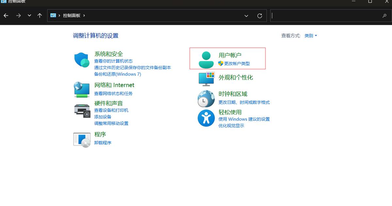Viewport: 392px width, 206px height.
Task: Open 系统和安全 via its shield icon
Action: coord(82,60)
